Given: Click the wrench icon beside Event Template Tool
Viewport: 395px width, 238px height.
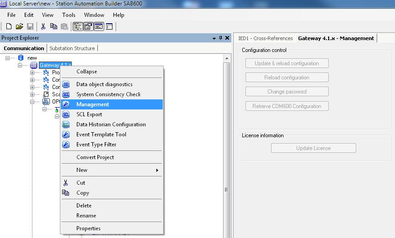Looking at the screenshot, I should tap(66, 135).
